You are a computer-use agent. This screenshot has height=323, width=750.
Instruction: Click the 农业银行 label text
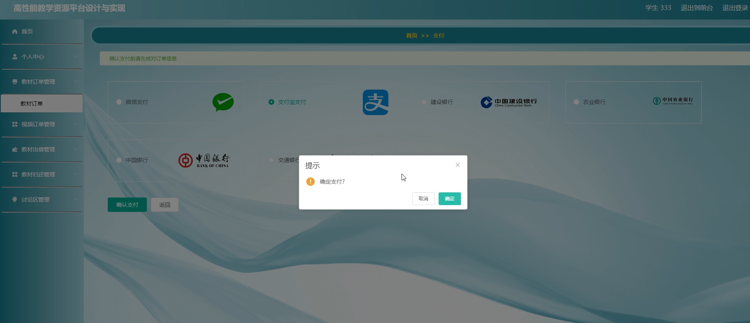tap(594, 102)
